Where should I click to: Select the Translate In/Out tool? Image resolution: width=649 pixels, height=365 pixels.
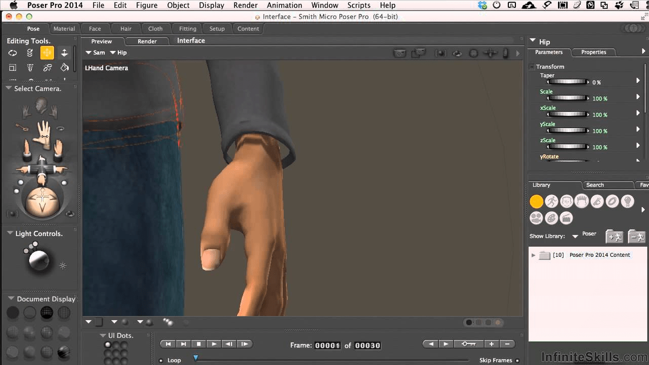pos(65,52)
